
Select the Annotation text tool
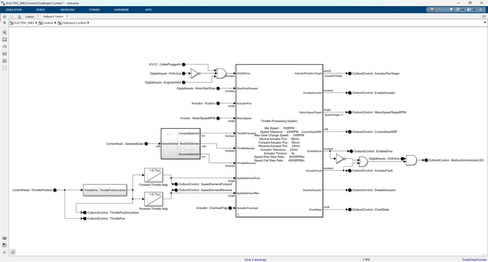5,54
